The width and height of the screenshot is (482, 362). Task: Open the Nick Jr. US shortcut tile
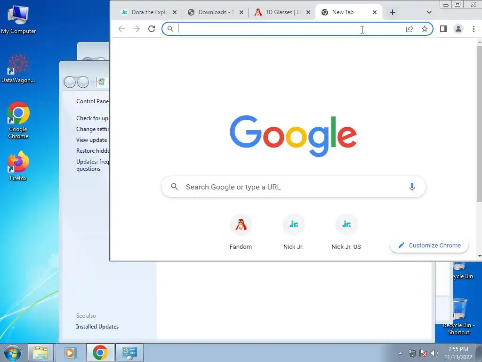(x=346, y=231)
